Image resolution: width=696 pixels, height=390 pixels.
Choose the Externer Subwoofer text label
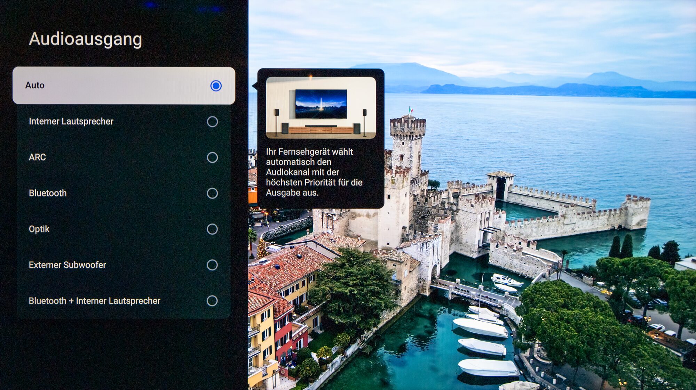[68, 265]
